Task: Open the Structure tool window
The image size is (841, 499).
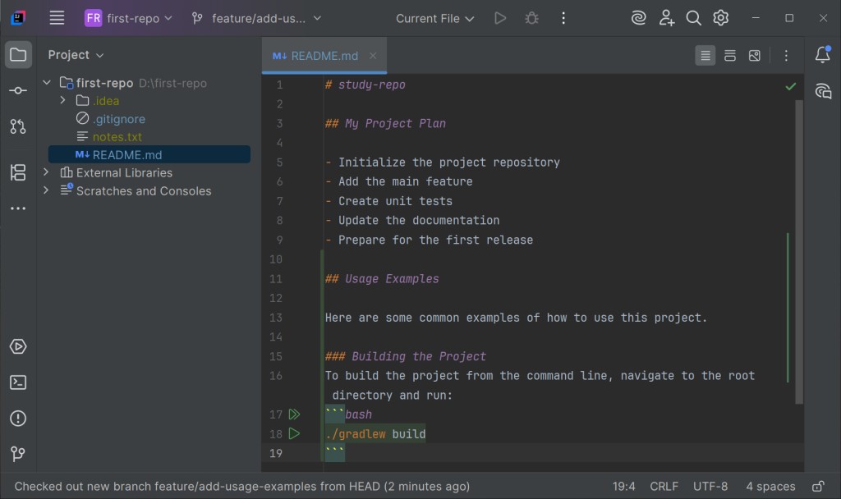Action: [x=18, y=172]
